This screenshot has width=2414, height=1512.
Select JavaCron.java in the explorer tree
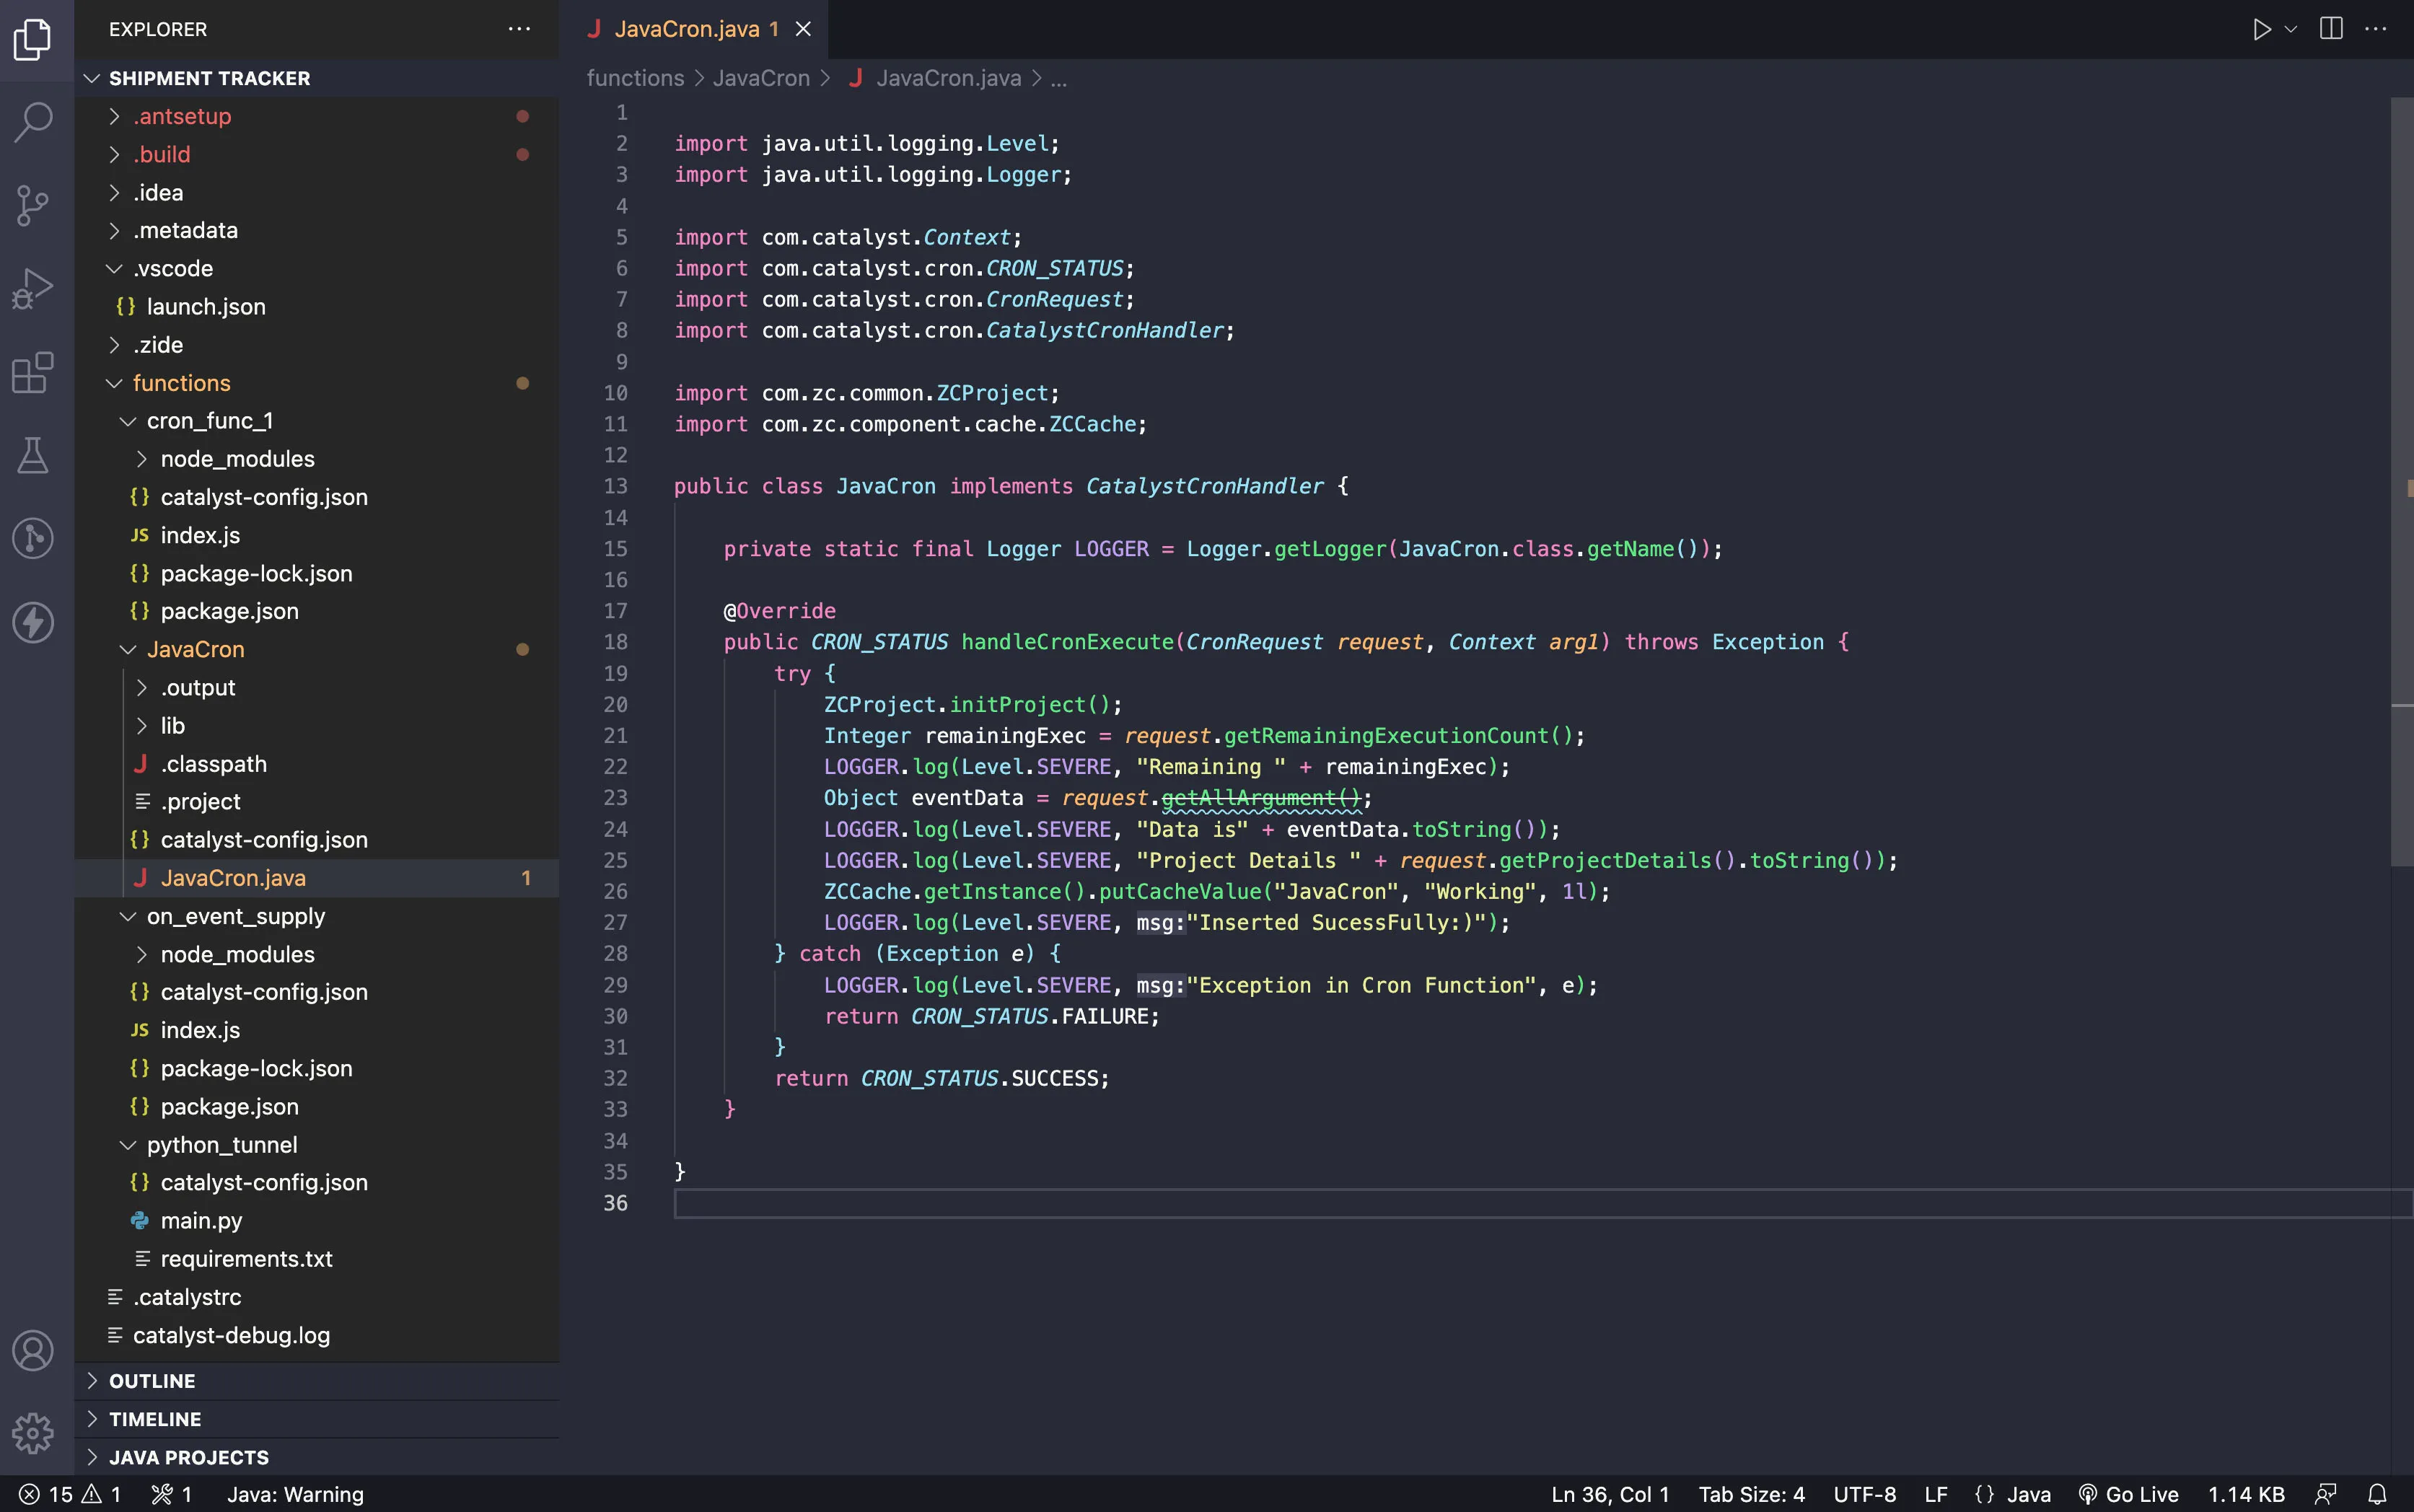click(x=317, y=878)
